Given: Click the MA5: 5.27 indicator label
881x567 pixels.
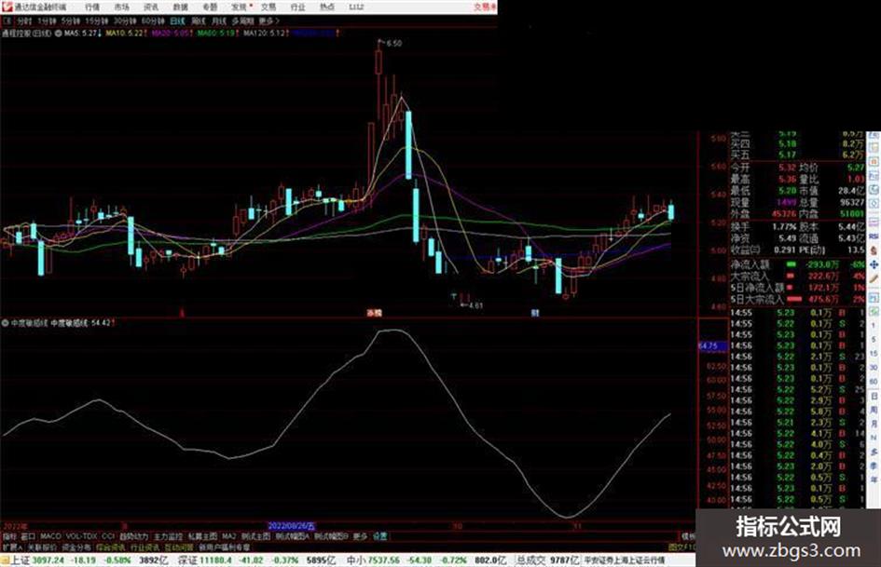Looking at the screenshot, I should pyautogui.click(x=82, y=34).
